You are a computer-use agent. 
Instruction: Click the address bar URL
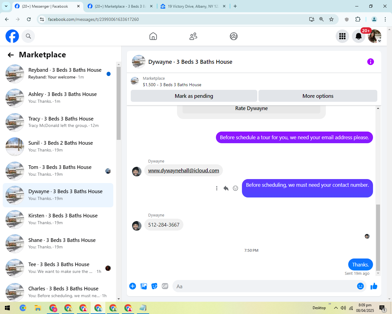(93, 19)
